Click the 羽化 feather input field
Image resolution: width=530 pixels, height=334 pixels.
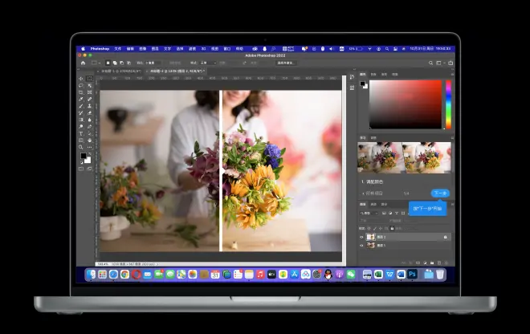153,63
